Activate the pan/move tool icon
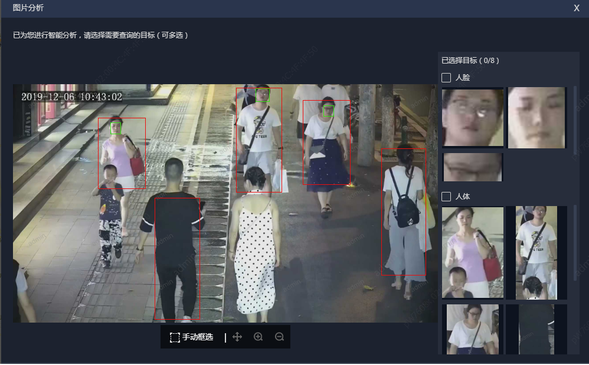The width and height of the screenshot is (589, 365). 237,337
